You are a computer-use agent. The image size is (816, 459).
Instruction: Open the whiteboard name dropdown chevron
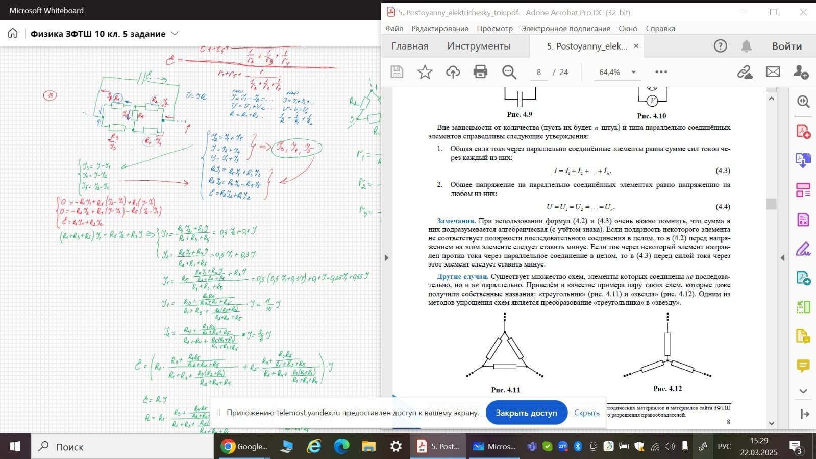175,34
